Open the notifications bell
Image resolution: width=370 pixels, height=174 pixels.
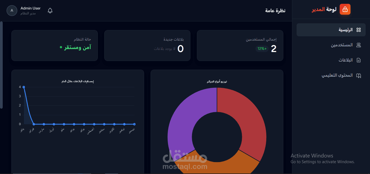[x=50, y=11]
